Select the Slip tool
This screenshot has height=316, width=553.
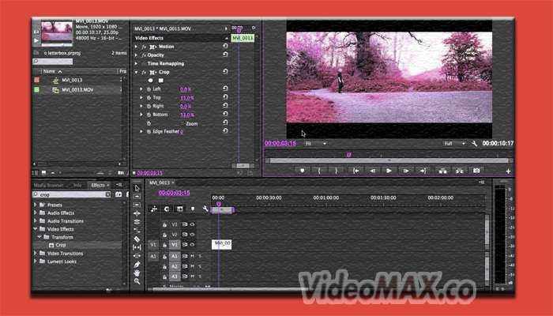pos(137,247)
